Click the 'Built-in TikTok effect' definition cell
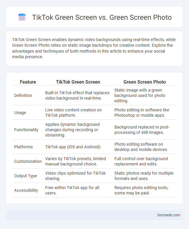The height and width of the screenshot is (229, 189). coord(77,95)
